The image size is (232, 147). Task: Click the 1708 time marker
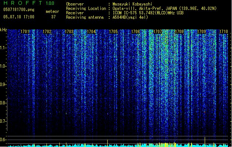coord(179,32)
